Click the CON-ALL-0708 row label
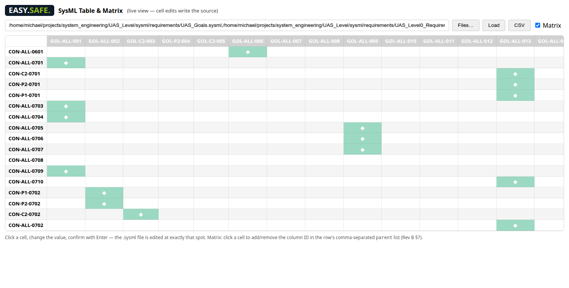 click(26, 160)
